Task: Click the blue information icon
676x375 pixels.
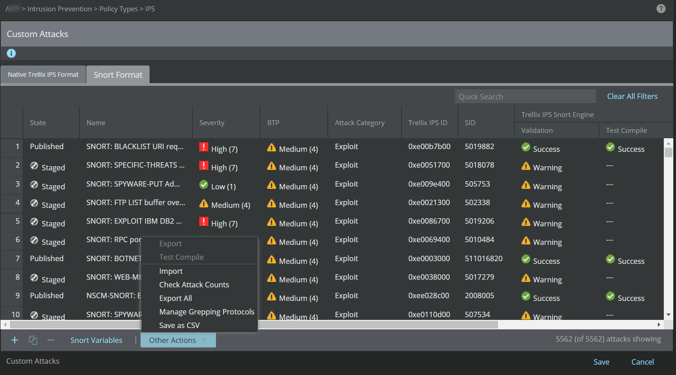Action: [11, 53]
